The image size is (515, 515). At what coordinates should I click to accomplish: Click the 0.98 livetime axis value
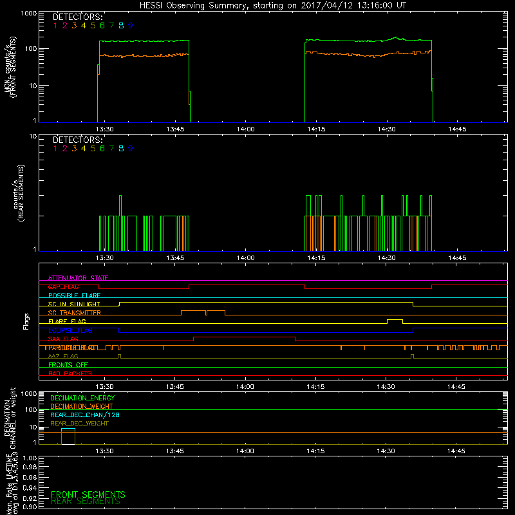30,467
